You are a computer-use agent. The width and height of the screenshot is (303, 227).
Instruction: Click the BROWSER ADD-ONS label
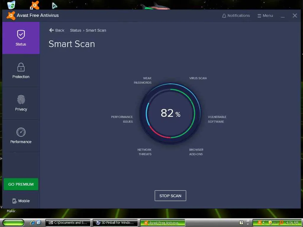click(x=196, y=152)
